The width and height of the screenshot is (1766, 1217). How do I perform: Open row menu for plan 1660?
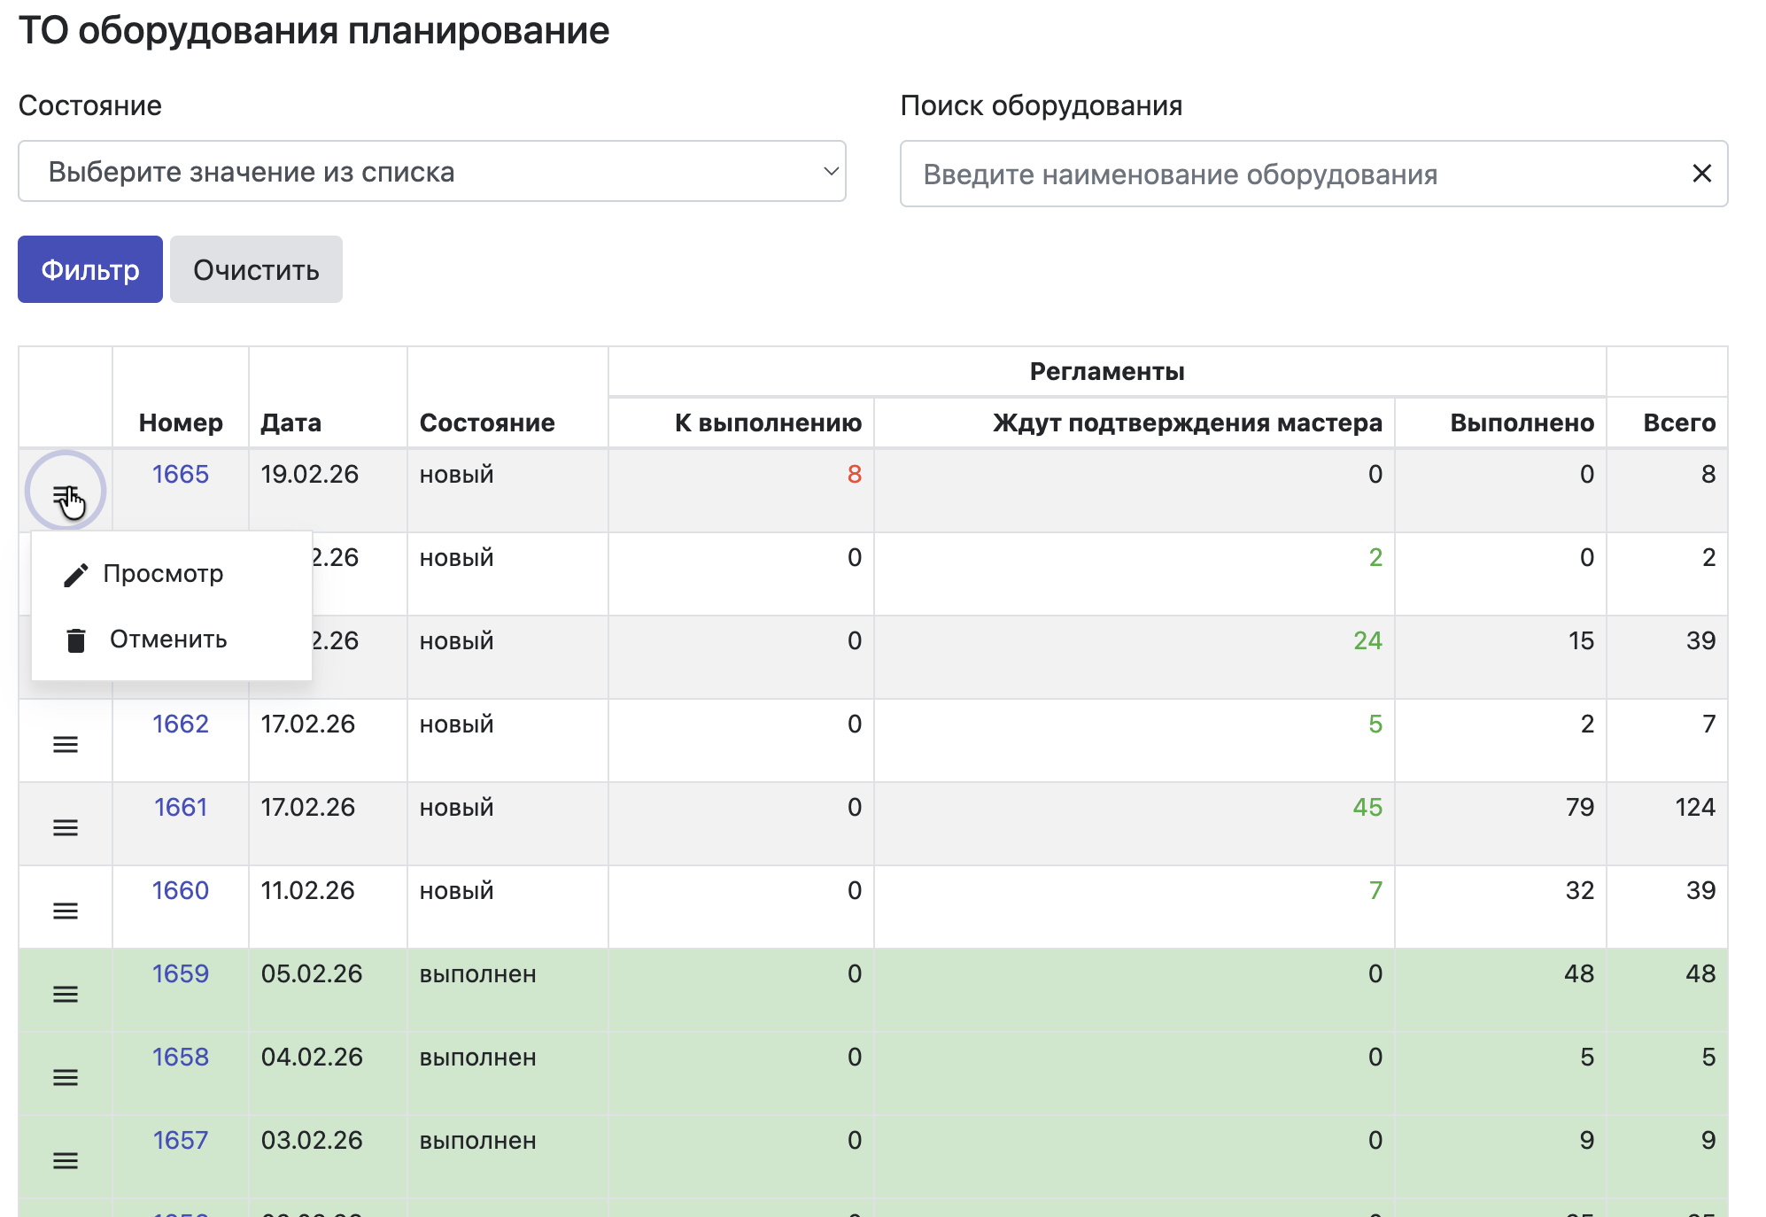point(66,911)
